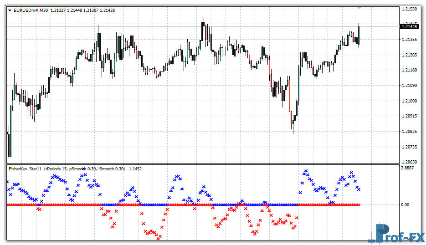Viewport: 426px width, 245px height.
Task: Click the current price label 1.21428
Action: 409,27
